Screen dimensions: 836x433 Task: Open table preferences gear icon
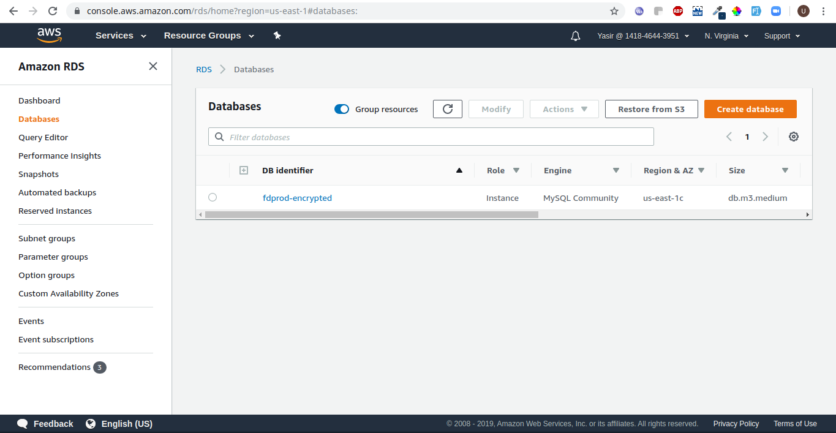(x=793, y=137)
